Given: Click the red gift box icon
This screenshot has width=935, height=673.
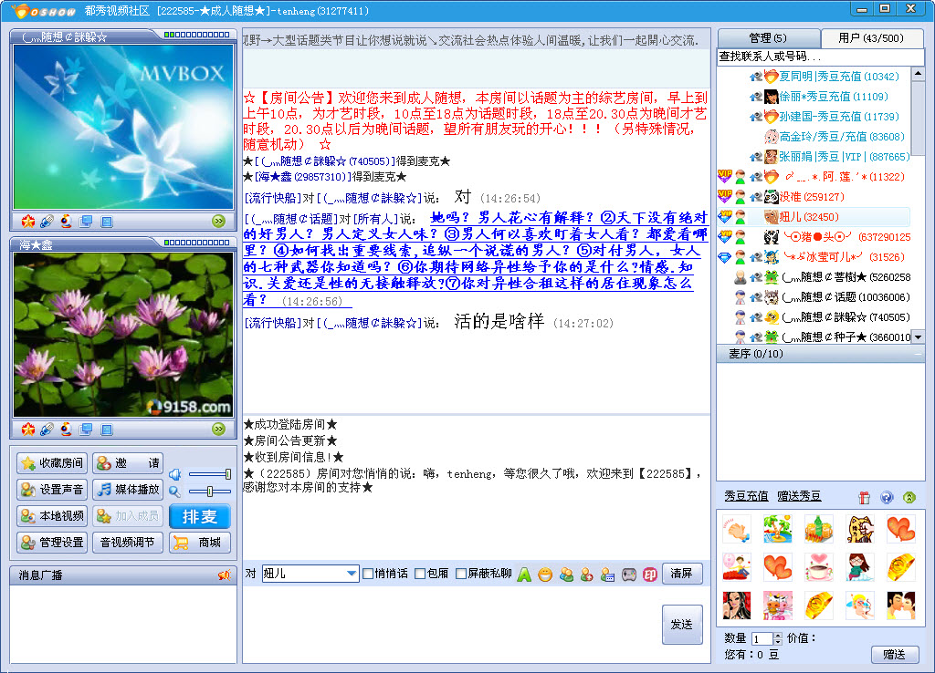Looking at the screenshot, I should 864,497.
